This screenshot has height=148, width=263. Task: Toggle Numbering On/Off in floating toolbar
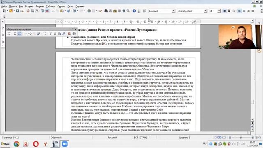tap(20, 34)
